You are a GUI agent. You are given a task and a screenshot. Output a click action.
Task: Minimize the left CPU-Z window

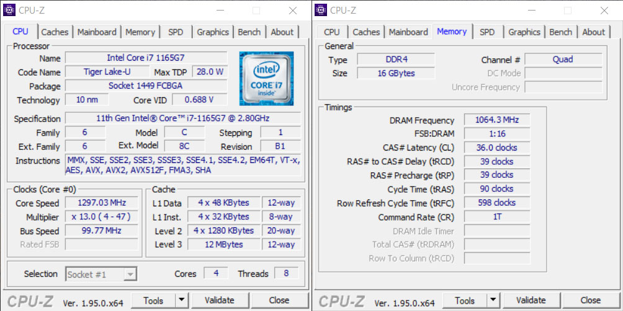220,11
